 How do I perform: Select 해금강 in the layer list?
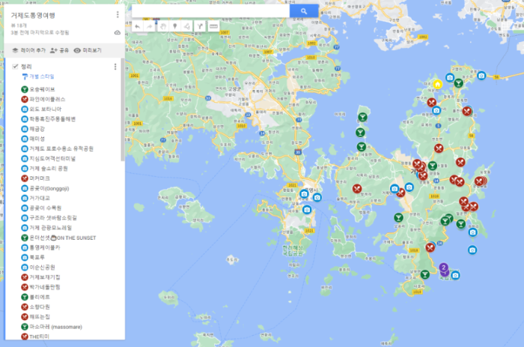[x=37, y=129]
